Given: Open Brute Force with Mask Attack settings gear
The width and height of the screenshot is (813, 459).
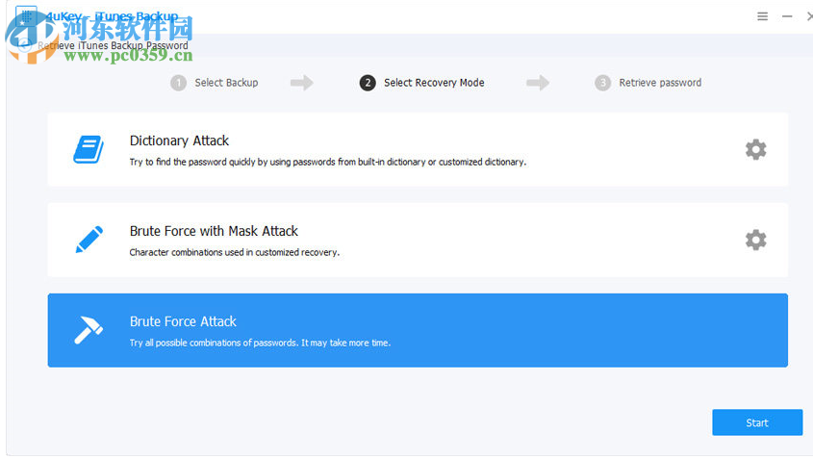Looking at the screenshot, I should point(755,240).
